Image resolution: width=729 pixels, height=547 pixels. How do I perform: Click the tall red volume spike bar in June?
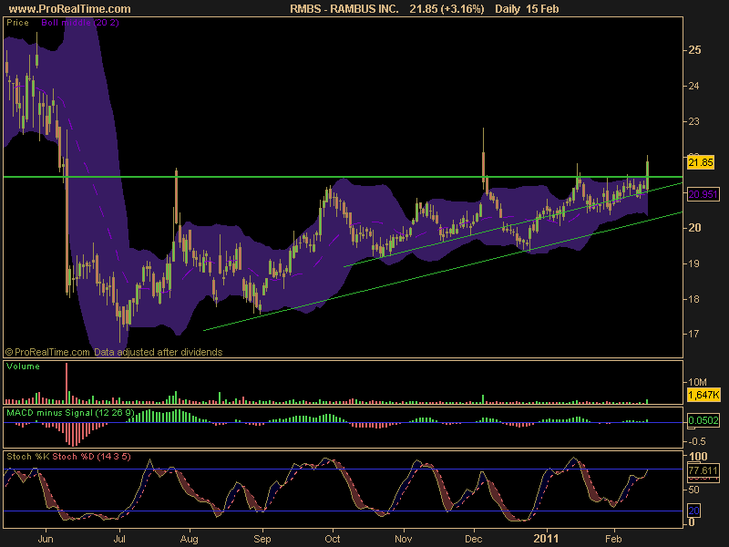tap(67, 383)
